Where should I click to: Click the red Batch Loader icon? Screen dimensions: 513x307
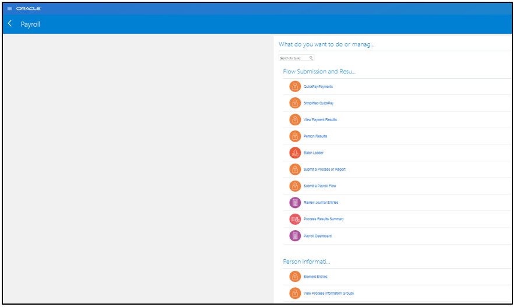pyautogui.click(x=295, y=153)
